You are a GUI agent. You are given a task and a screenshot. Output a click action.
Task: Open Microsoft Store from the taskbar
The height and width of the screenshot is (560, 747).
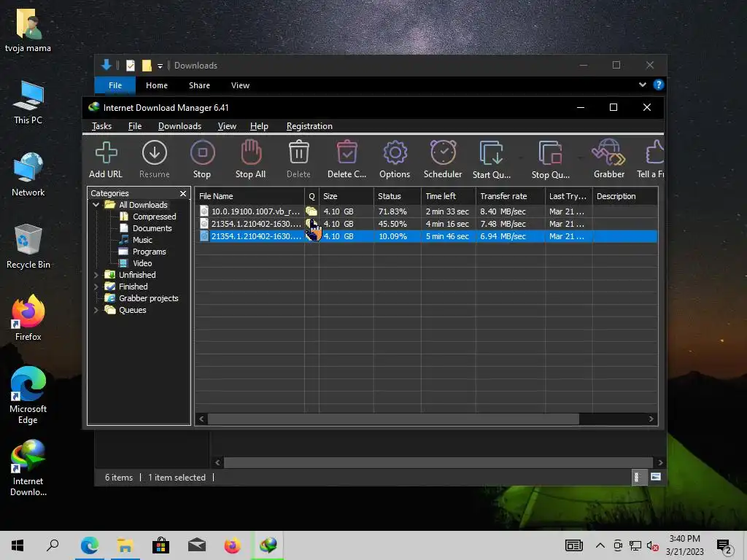pyautogui.click(x=161, y=545)
